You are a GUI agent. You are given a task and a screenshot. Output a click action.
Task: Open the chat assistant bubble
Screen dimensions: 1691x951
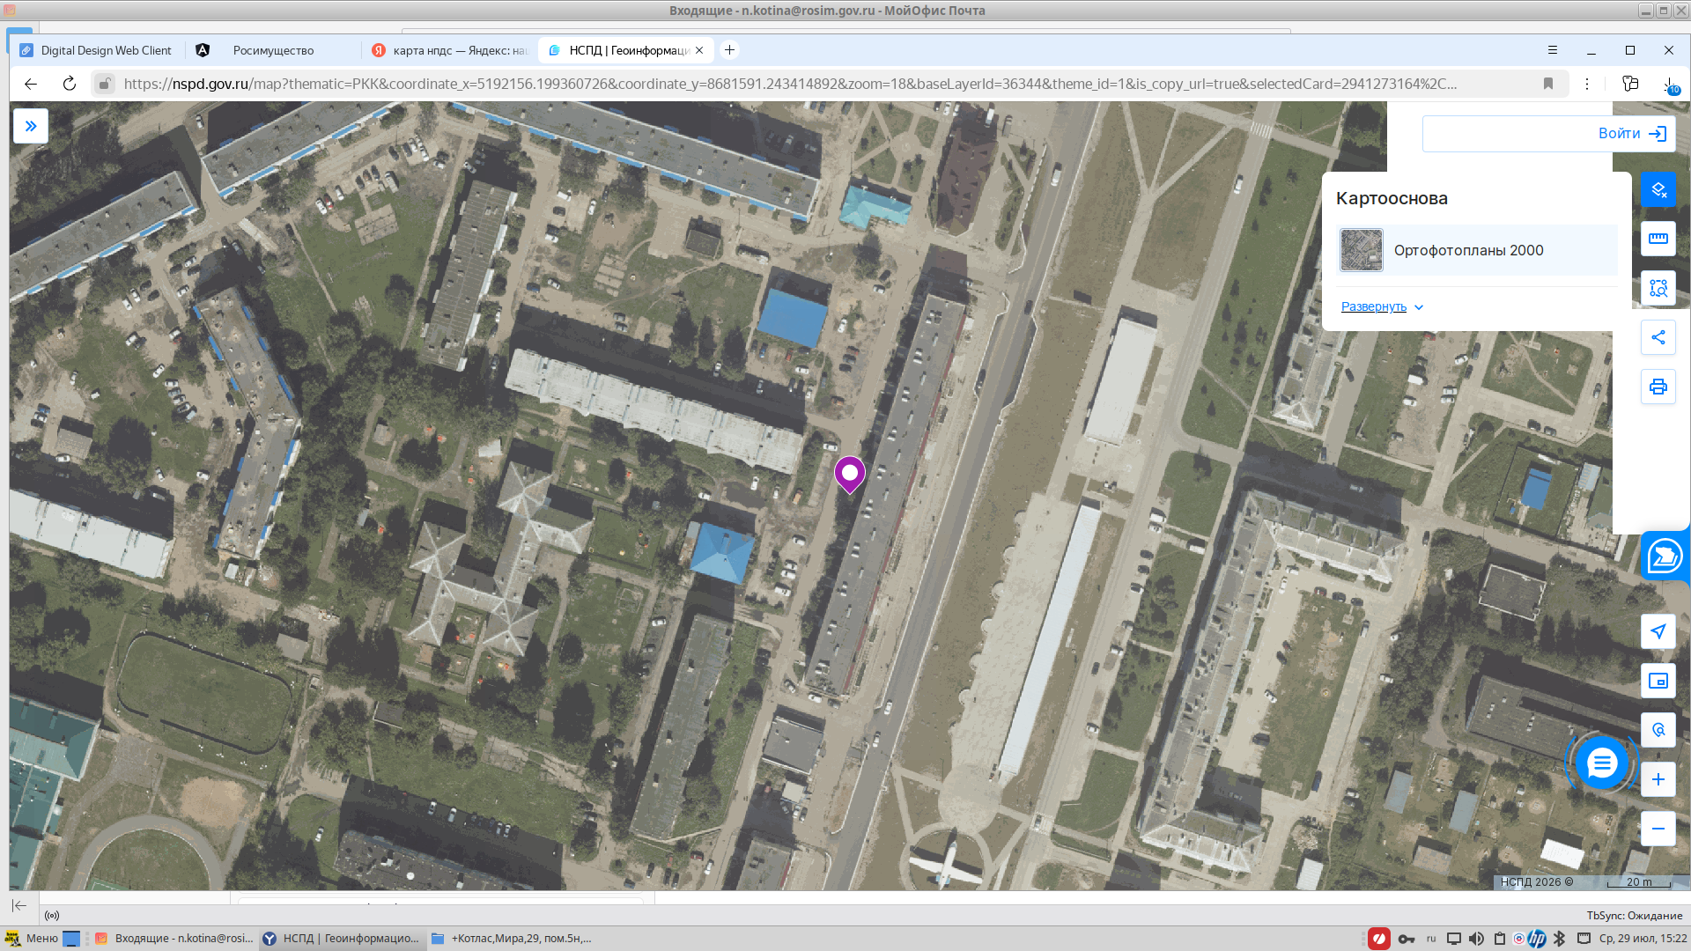1601,763
